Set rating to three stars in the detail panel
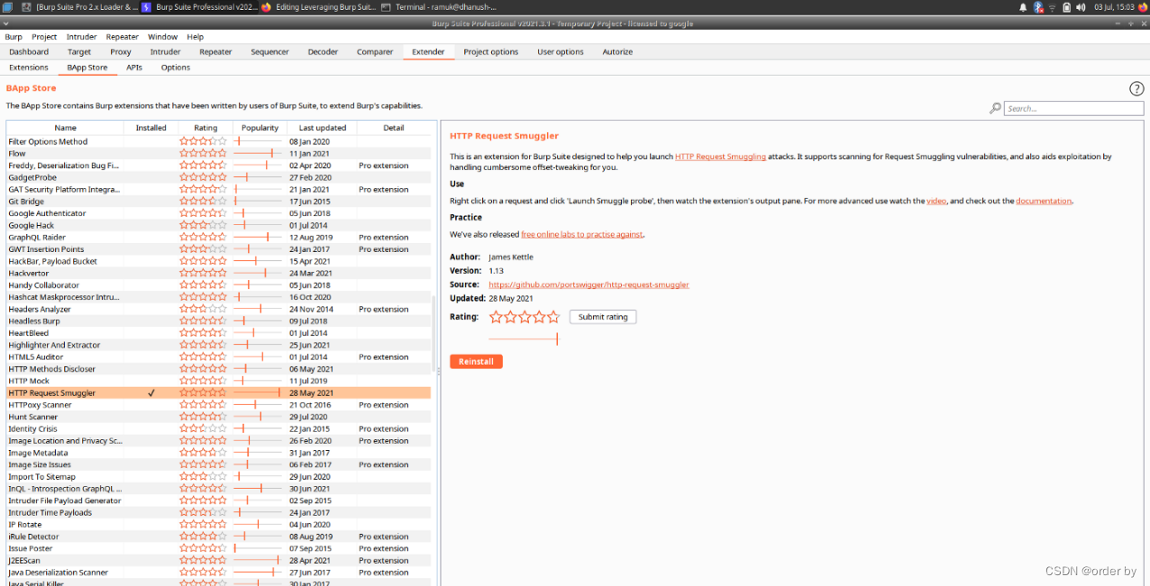 pyautogui.click(x=525, y=317)
